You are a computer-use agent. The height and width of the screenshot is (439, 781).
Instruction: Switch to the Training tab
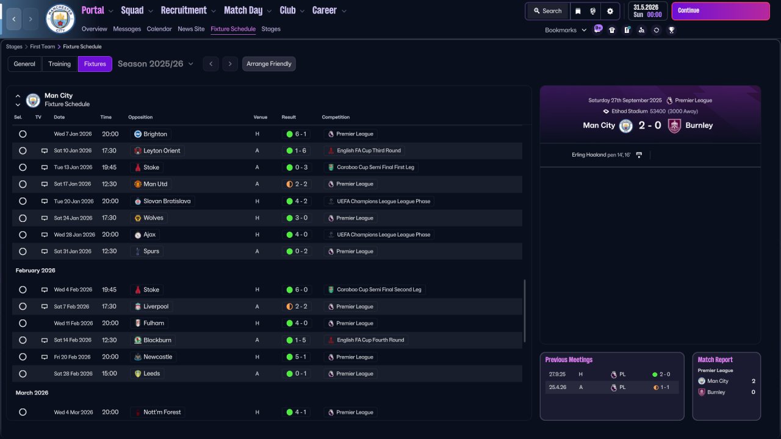tap(60, 64)
